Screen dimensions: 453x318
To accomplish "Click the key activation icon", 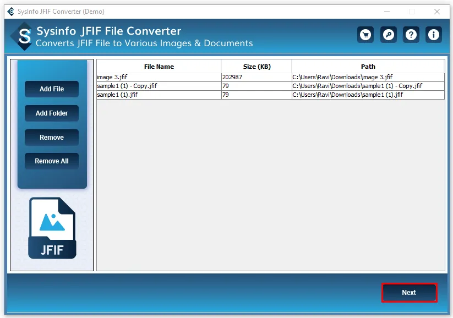I will click(x=388, y=35).
